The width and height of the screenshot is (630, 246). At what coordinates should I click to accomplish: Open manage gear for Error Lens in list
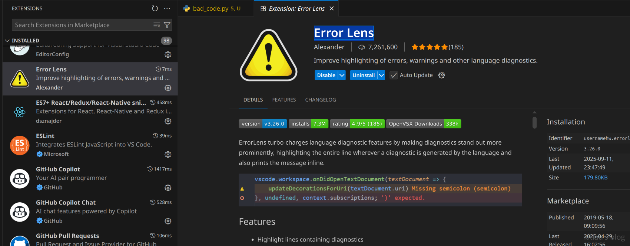(168, 88)
